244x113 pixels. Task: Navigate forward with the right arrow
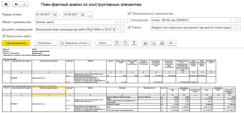[x=24, y=4]
